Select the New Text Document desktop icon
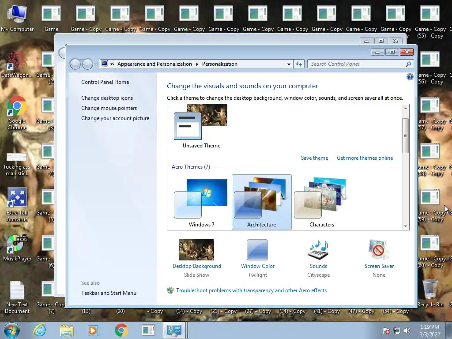The height and width of the screenshot is (339, 452). (x=17, y=297)
